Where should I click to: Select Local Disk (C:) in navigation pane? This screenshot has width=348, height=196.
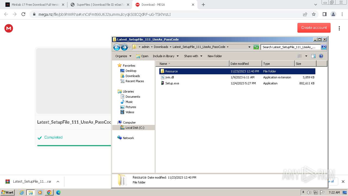coord(135,128)
